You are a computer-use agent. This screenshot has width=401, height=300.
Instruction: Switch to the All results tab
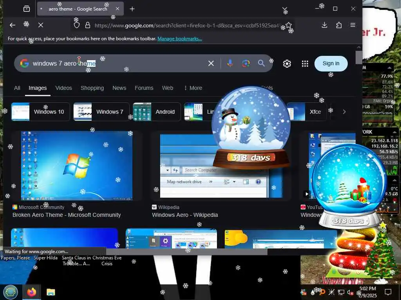click(17, 88)
